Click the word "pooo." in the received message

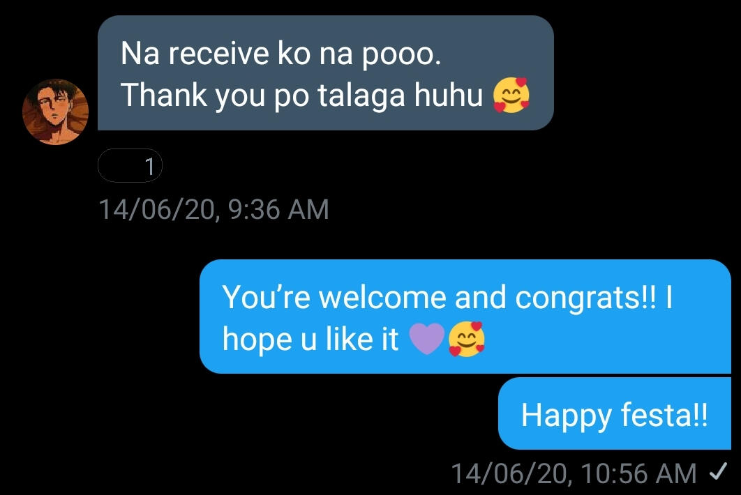(x=402, y=55)
